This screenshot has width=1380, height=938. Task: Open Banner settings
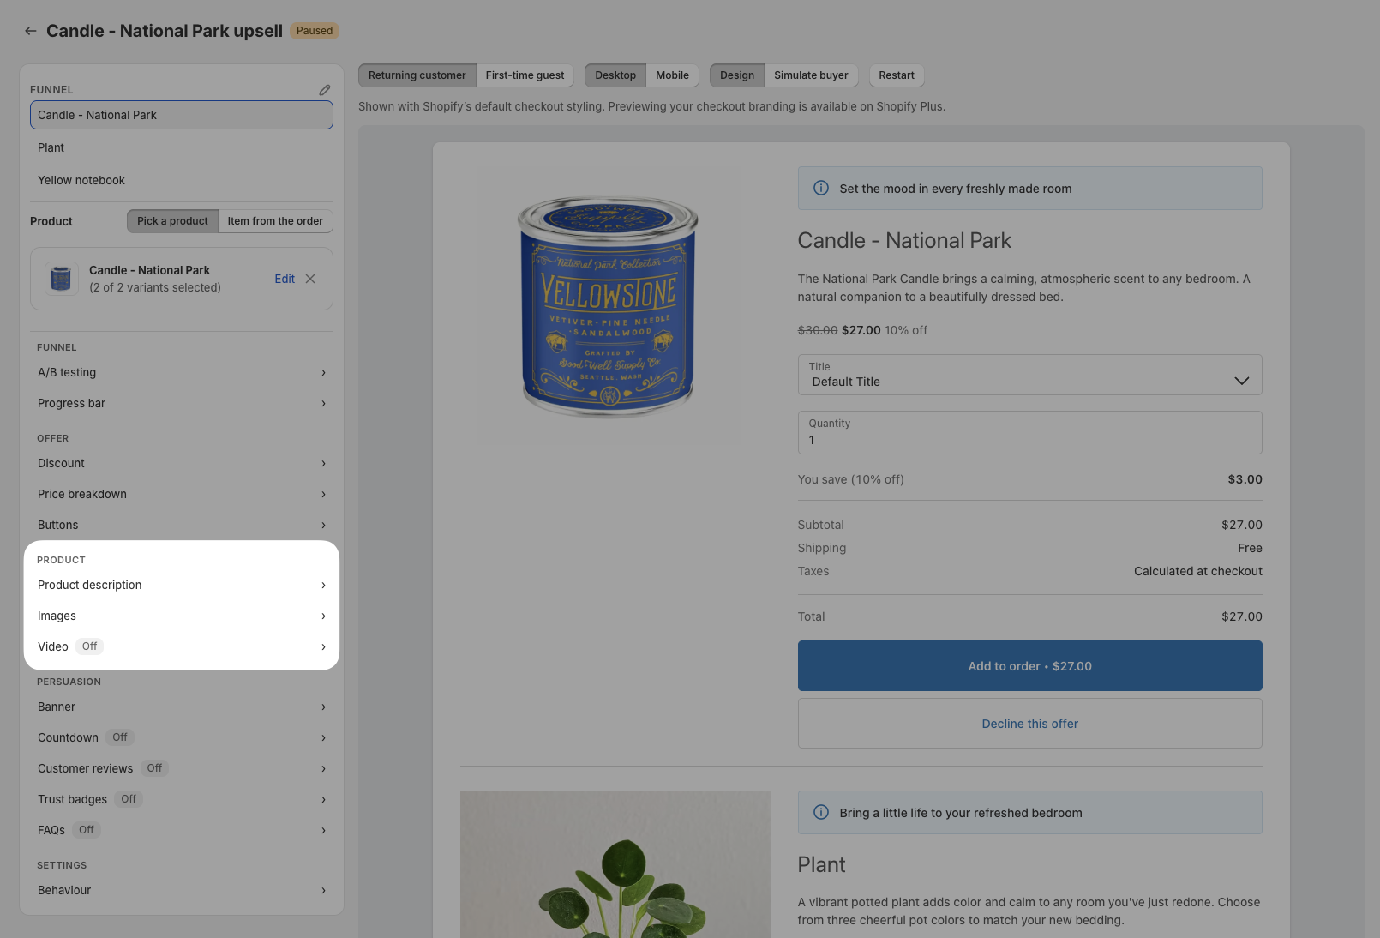182,707
